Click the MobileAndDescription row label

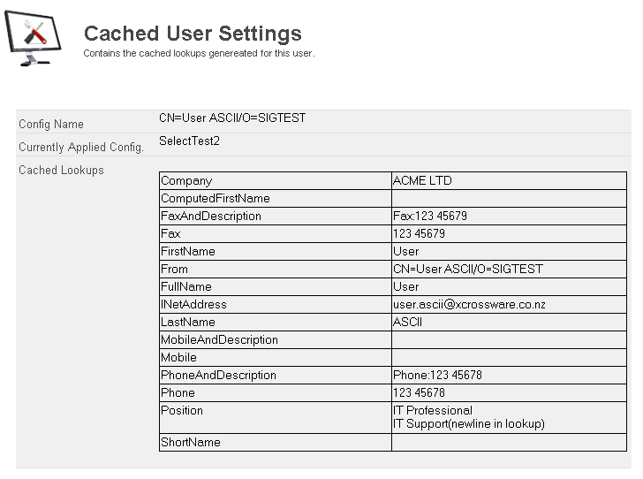point(219,340)
